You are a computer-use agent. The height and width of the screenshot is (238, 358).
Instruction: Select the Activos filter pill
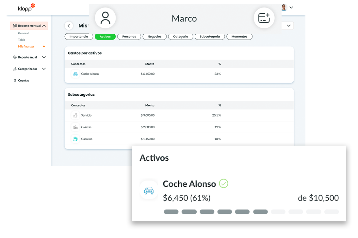[x=105, y=37]
